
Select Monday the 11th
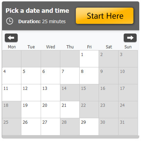pyautogui.click(x=12, y=93)
